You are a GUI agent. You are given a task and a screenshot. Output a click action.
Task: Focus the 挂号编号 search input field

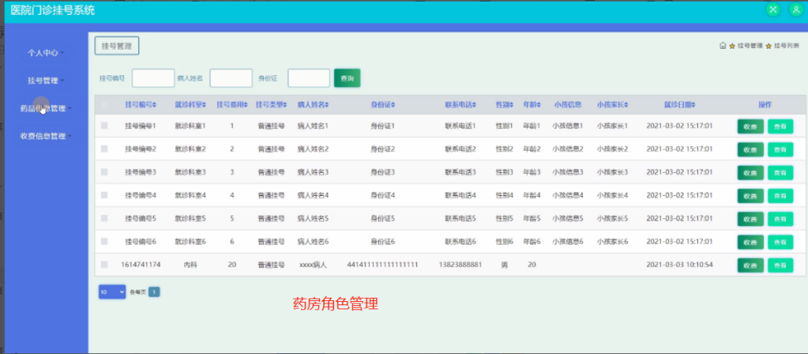(153, 79)
